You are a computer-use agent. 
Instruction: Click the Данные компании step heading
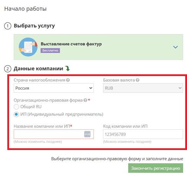pos(39,69)
